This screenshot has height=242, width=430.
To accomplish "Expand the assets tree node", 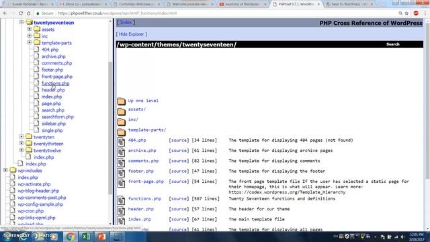I will (x=30, y=29).
